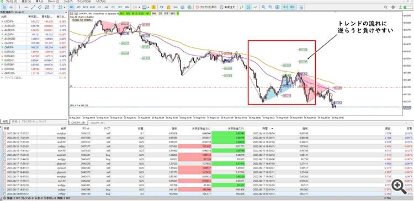This screenshot has width=414, height=201.
Task: Switch main toolbar timeframe to H1
Action: coord(99,7)
